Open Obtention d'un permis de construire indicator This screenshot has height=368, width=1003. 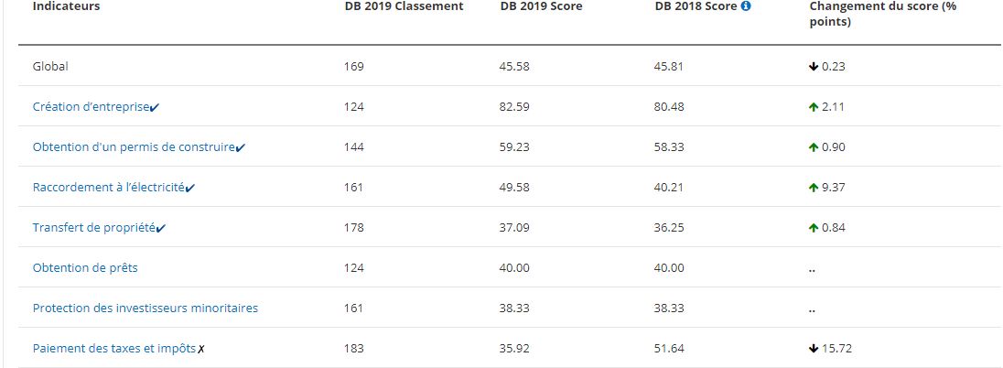coord(133,147)
